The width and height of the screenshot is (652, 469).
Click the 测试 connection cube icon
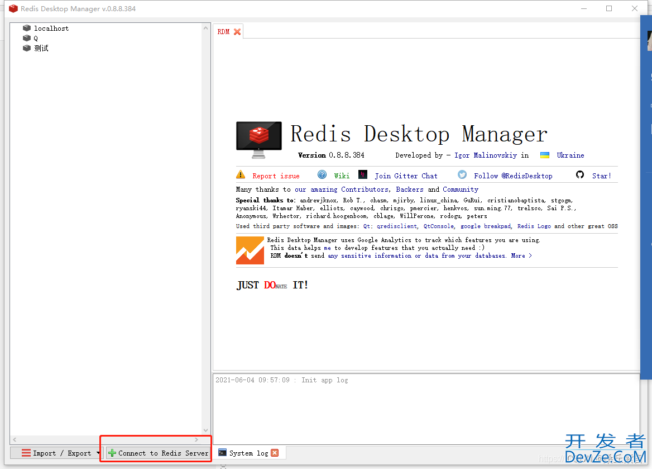[27, 48]
